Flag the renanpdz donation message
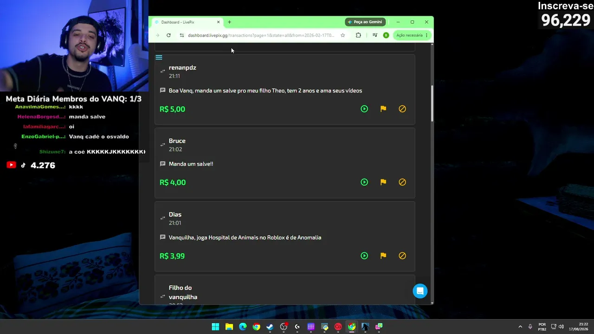This screenshot has height=334, width=594. (x=383, y=109)
